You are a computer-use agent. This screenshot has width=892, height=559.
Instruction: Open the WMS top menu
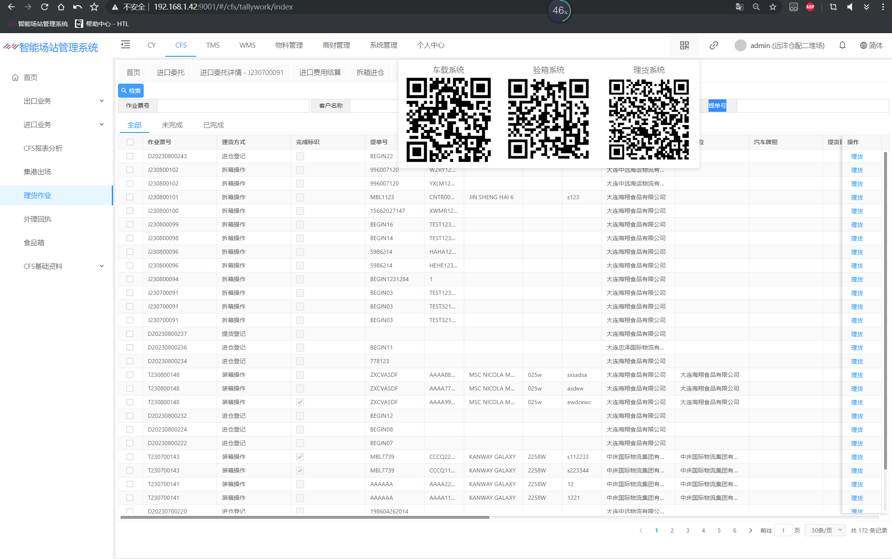pyautogui.click(x=247, y=45)
